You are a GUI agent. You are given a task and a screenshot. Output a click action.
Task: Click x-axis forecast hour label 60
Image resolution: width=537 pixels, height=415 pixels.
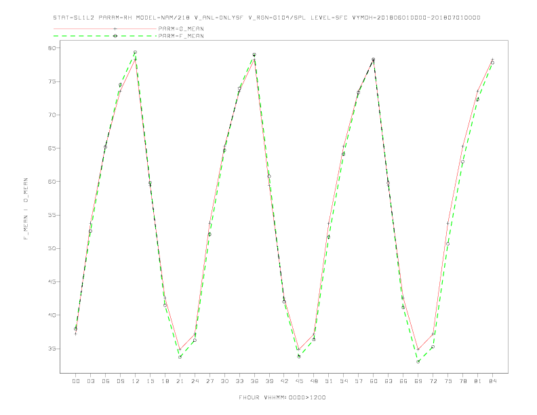point(374,381)
